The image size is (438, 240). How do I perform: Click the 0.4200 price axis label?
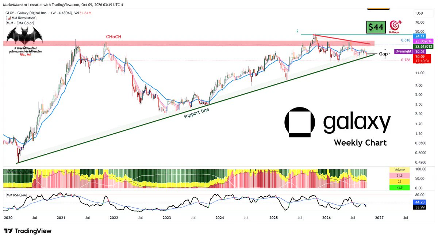420,162
